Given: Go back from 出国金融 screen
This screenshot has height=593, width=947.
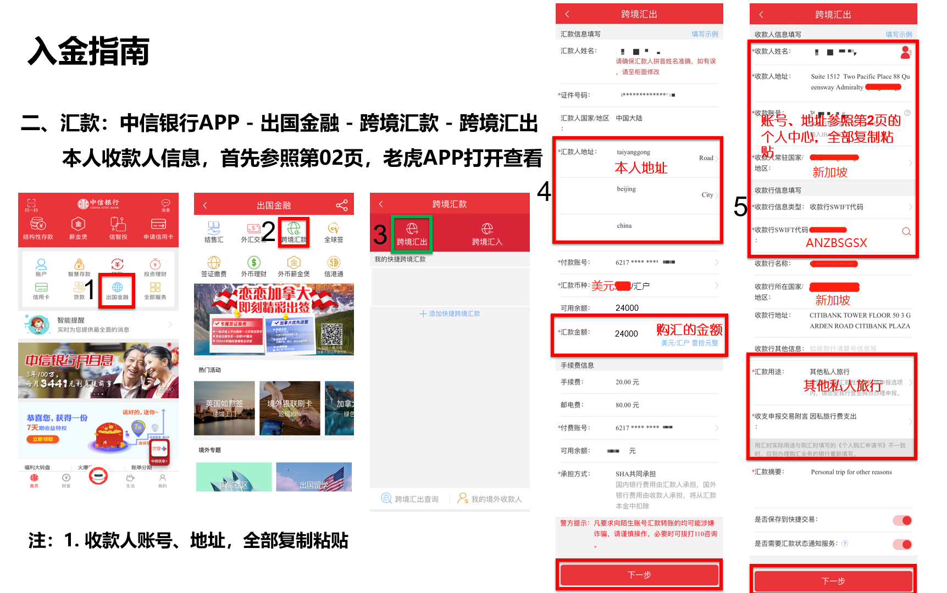Looking at the screenshot, I should tap(205, 205).
